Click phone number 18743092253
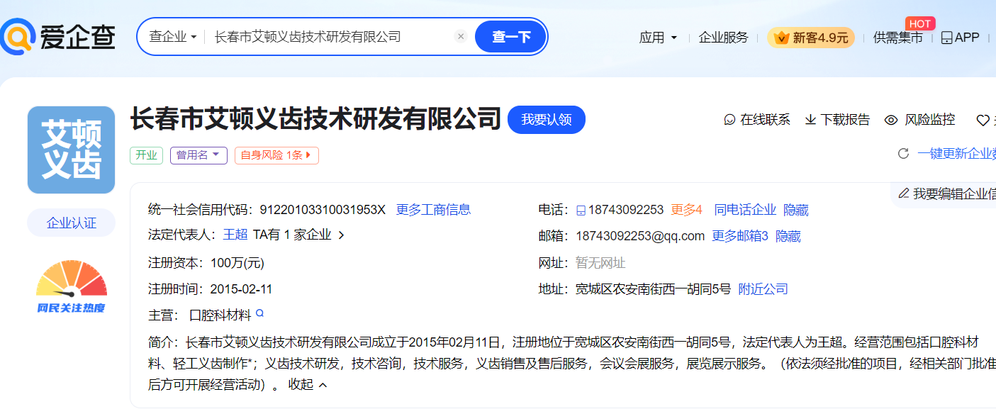Image resolution: width=996 pixels, height=409 pixels. click(x=625, y=210)
